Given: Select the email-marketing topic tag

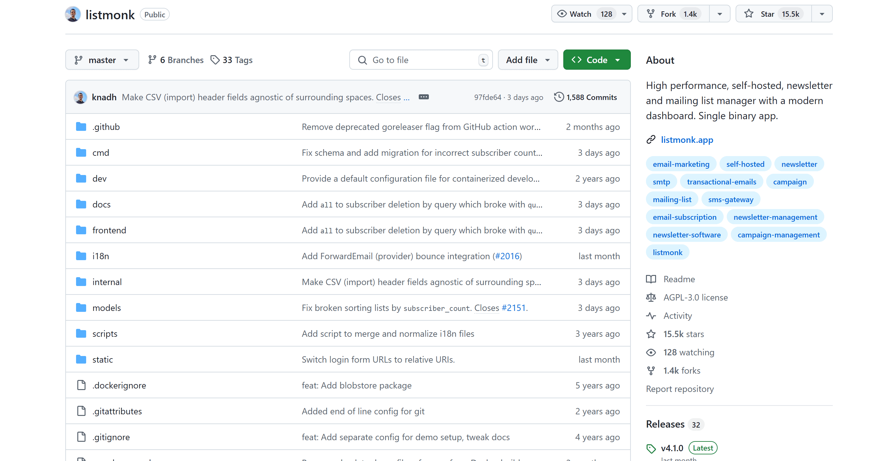Looking at the screenshot, I should point(681,164).
